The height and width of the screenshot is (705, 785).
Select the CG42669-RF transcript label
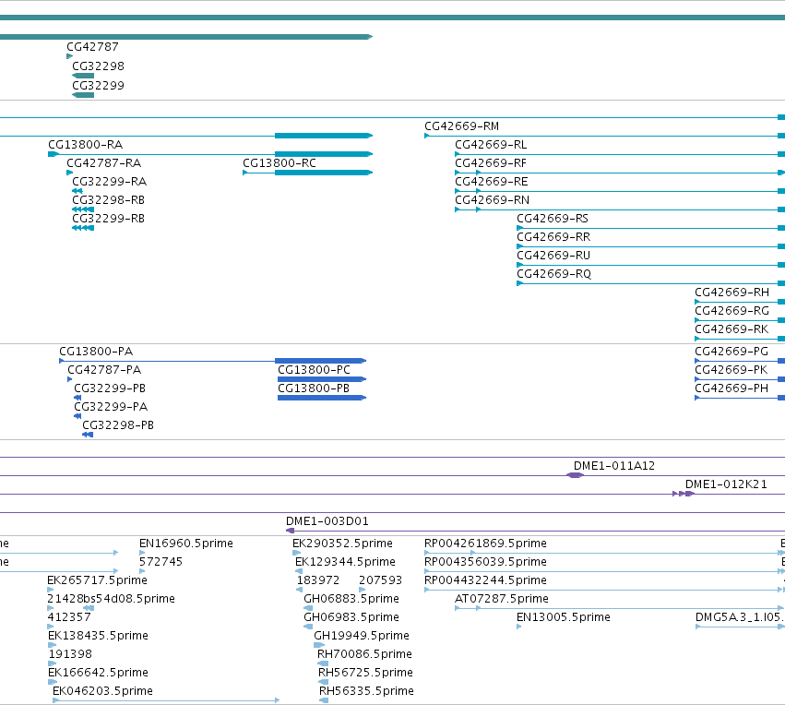(491, 163)
